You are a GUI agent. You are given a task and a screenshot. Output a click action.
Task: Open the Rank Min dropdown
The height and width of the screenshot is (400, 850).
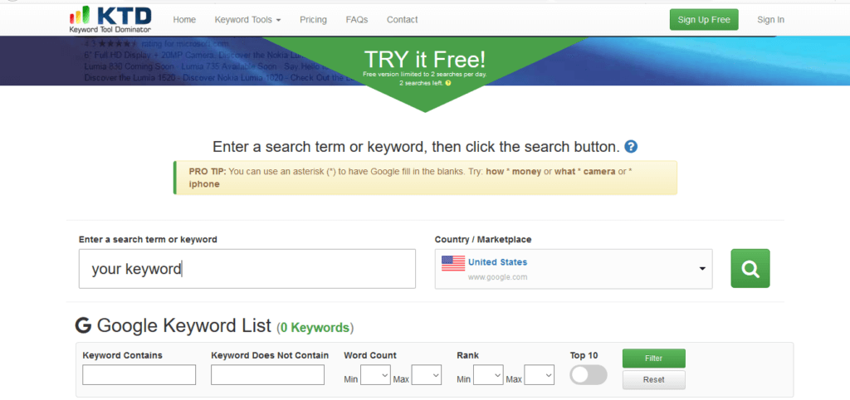pos(488,376)
